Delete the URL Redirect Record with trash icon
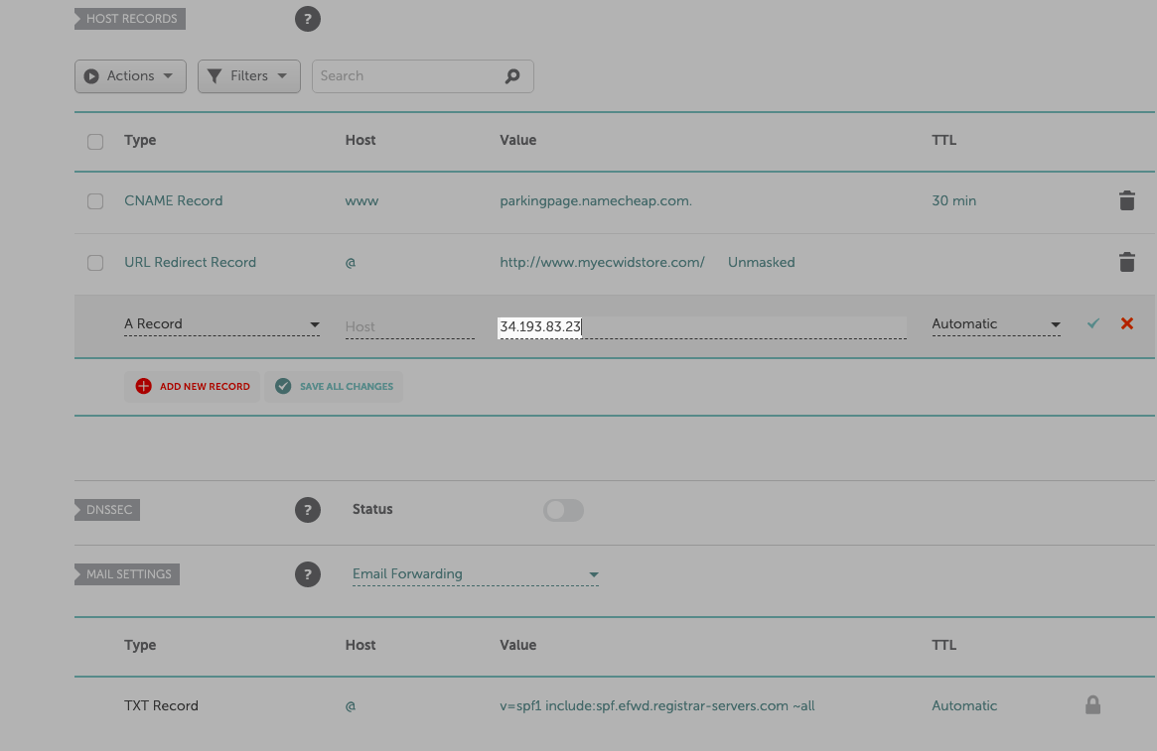This screenshot has height=751, width=1157. pyautogui.click(x=1126, y=262)
